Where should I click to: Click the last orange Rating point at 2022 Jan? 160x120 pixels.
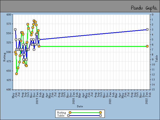click(147, 46)
